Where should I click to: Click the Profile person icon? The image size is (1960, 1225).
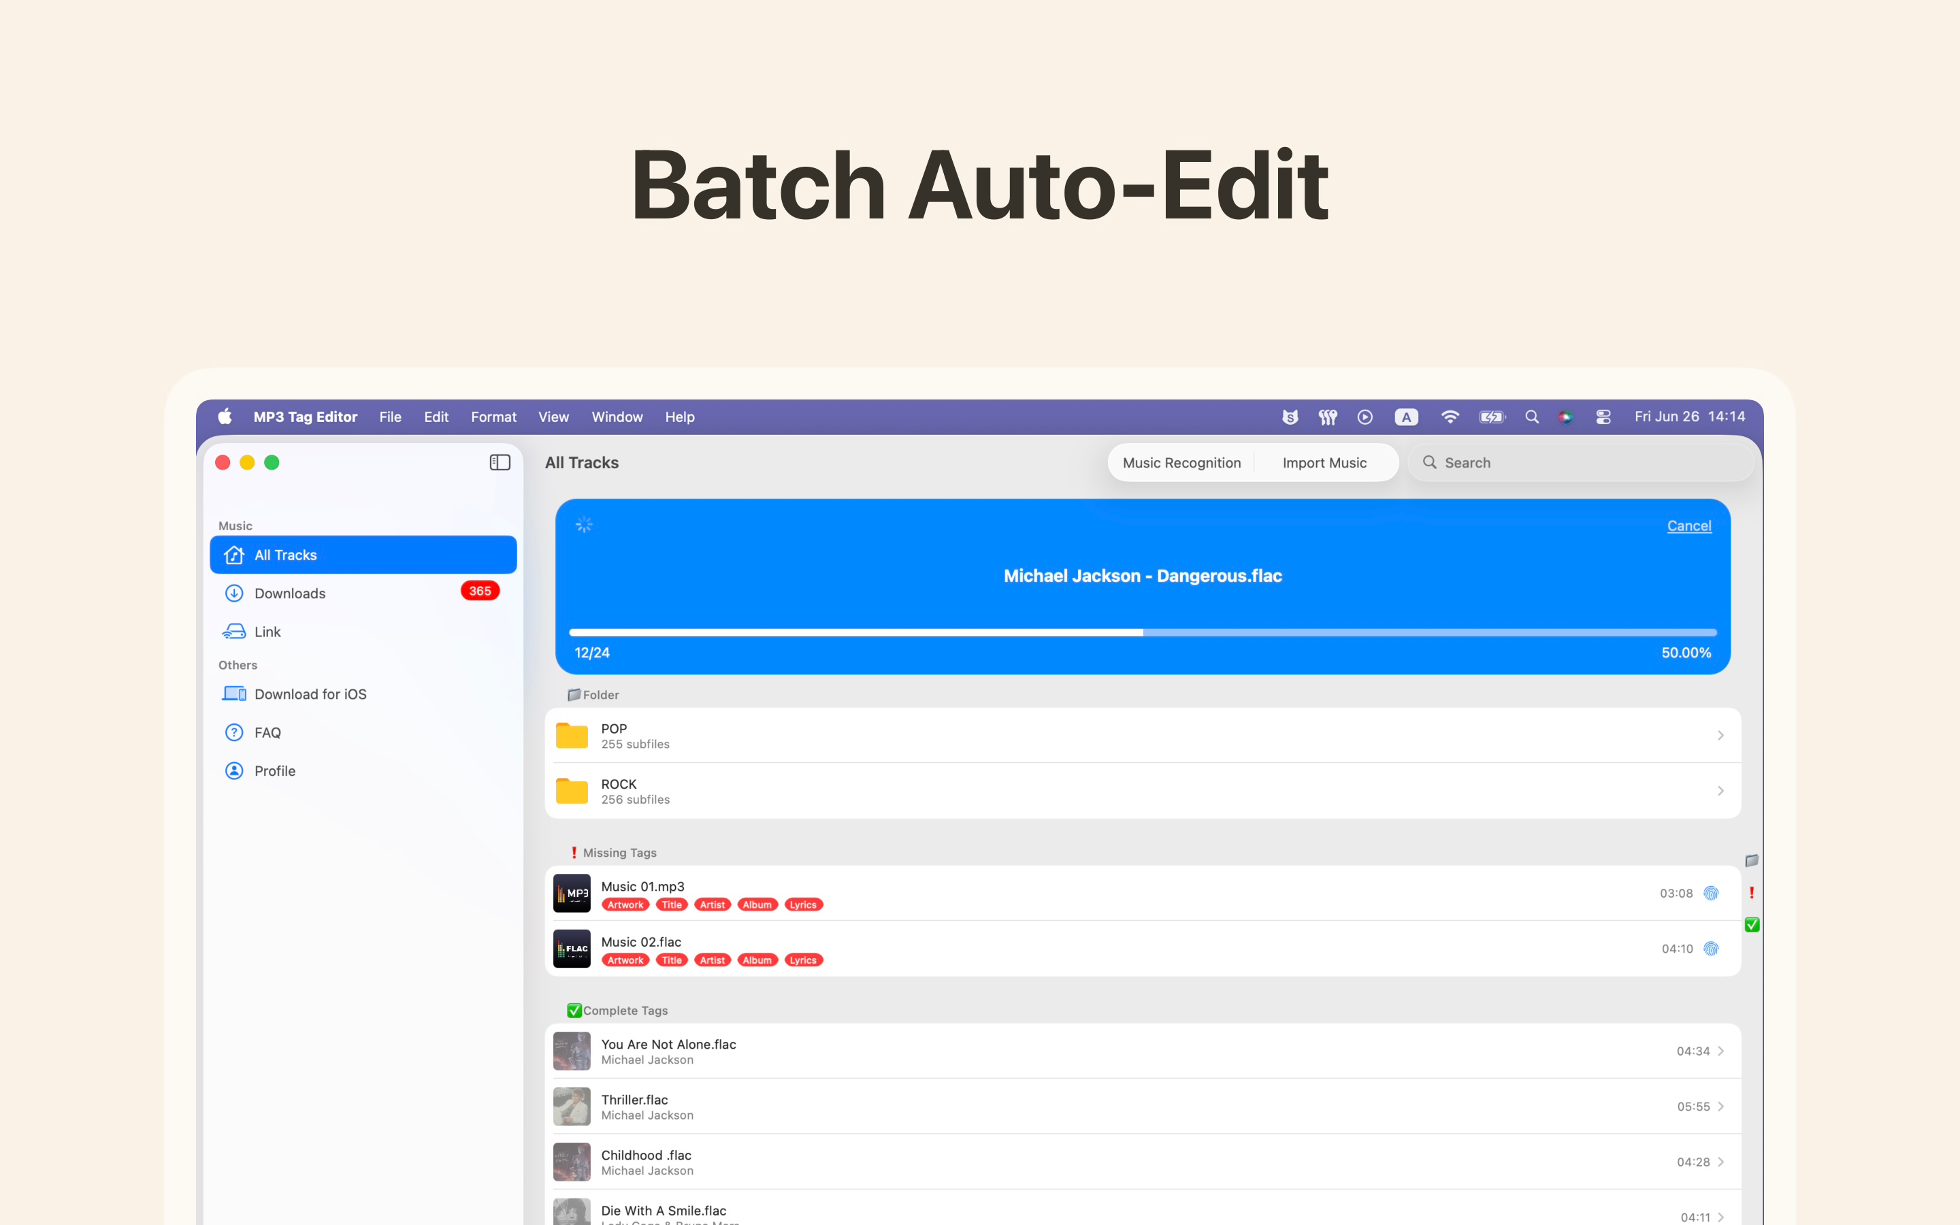[x=234, y=770]
